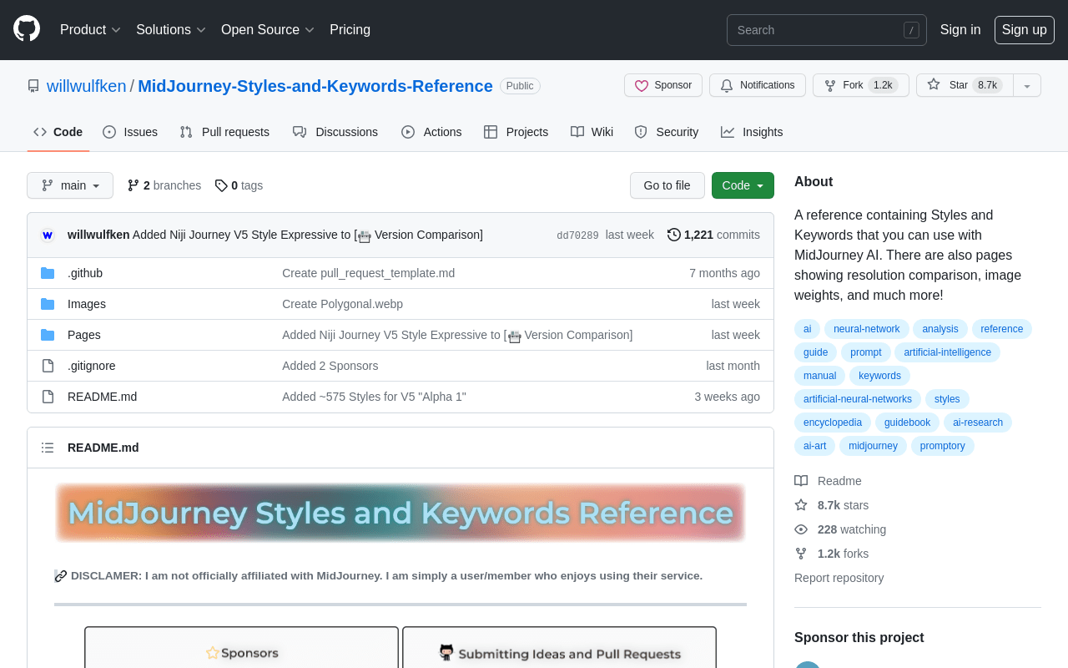Click the guidebook topic tag
Screen dimensions: 1068x668
(x=907, y=423)
